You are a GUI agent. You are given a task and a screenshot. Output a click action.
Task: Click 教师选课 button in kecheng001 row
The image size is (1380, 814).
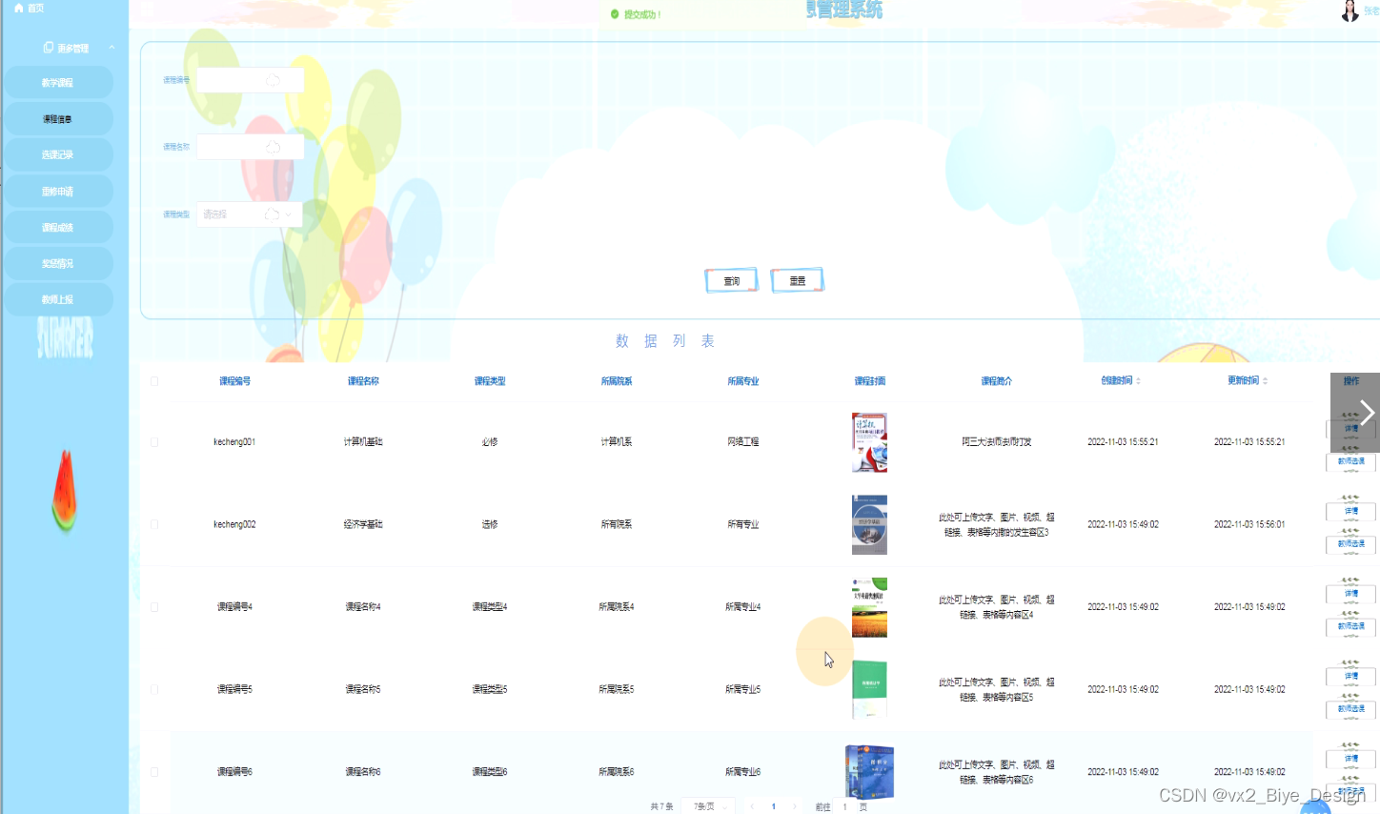pos(1351,461)
